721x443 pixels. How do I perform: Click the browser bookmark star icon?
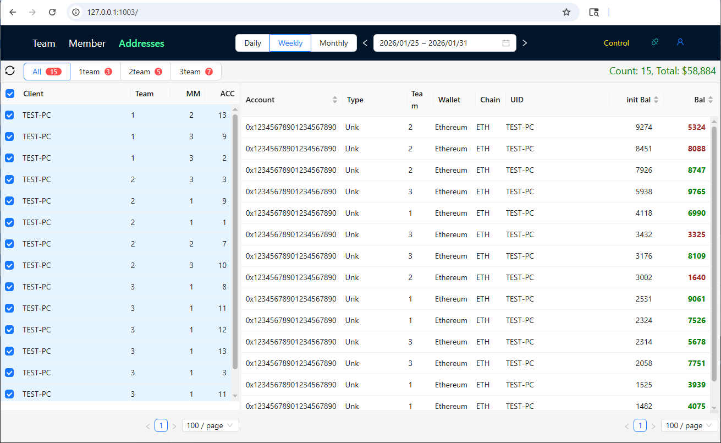tap(566, 12)
